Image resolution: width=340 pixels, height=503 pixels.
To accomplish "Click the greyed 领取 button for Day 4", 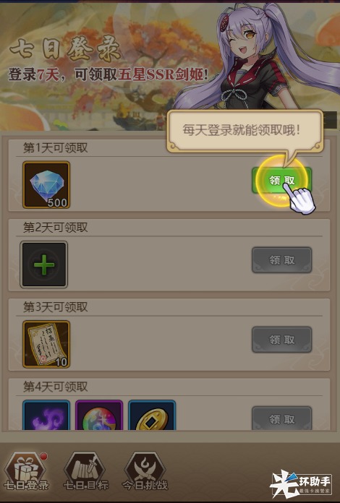I will pos(281,418).
